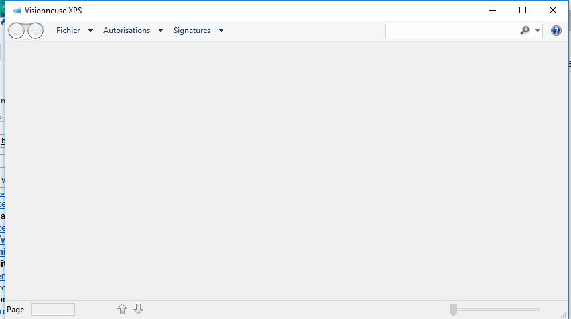Go to previous page with up arrow

(122, 309)
